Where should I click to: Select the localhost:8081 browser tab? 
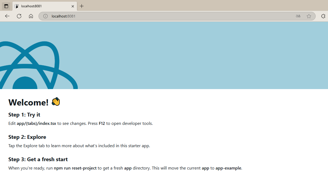tap(44, 6)
